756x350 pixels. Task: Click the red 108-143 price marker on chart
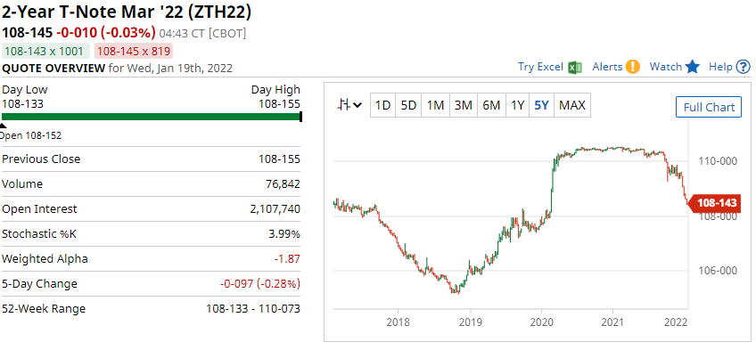click(712, 203)
